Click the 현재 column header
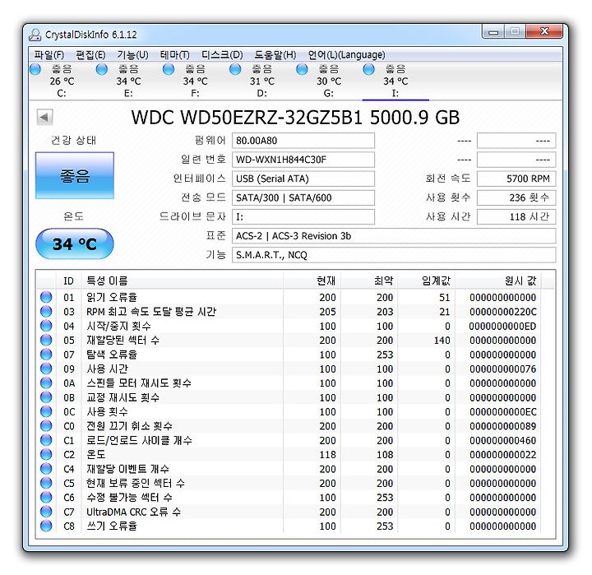The height and width of the screenshot is (575, 592). coord(312,281)
